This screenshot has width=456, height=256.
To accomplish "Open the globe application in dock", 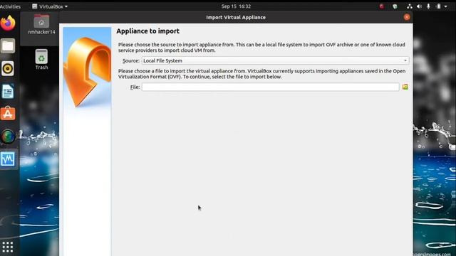I will pos(8,136).
